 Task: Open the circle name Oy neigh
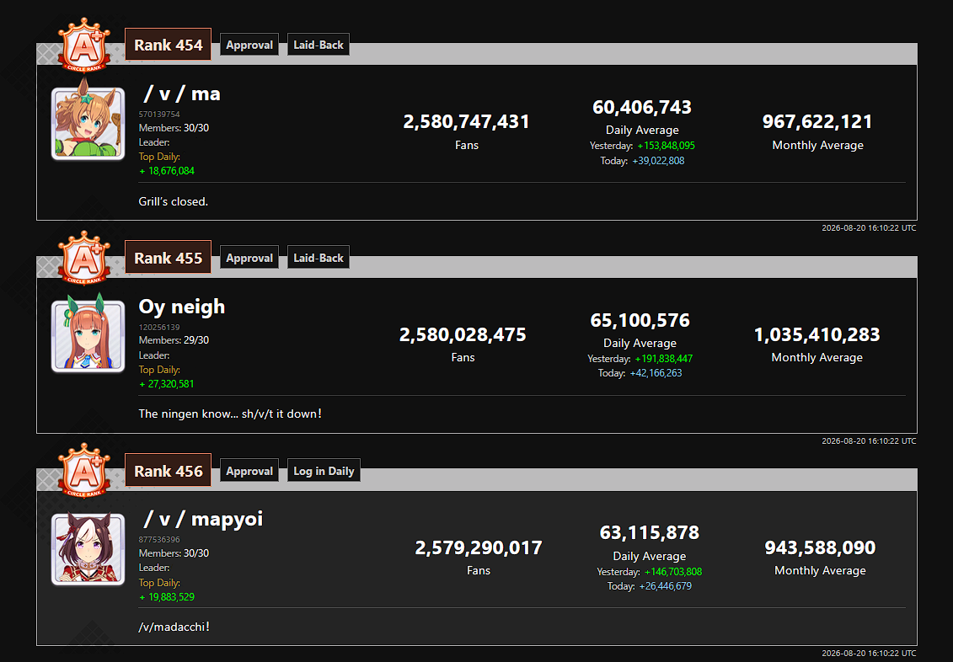182,307
